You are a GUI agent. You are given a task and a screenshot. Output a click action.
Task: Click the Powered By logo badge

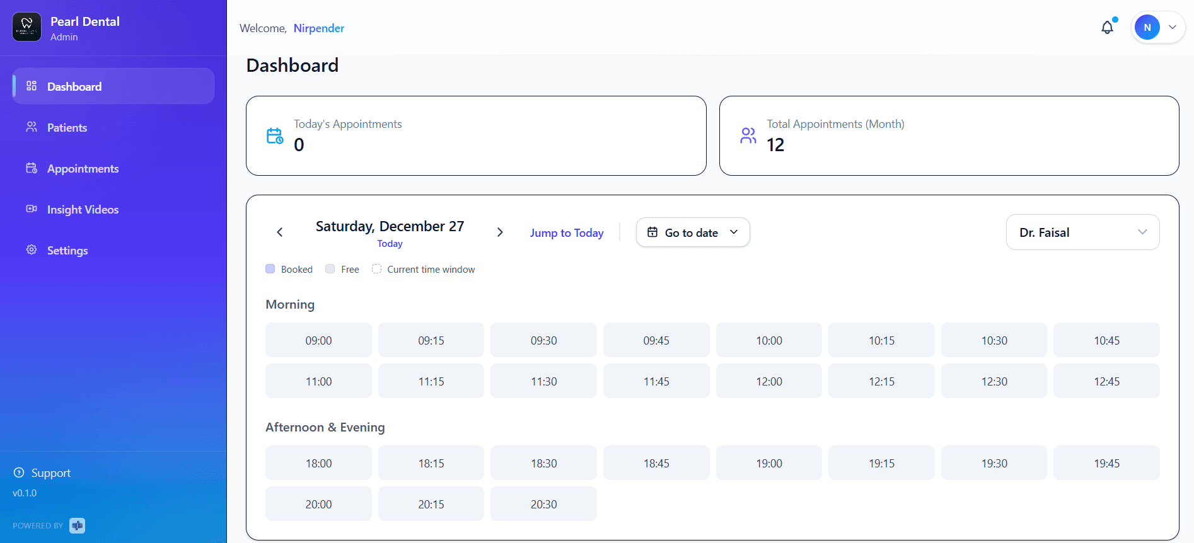click(x=78, y=525)
